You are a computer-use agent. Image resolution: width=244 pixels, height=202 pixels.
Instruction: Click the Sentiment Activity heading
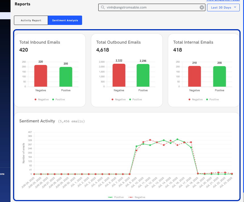point(37,121)
